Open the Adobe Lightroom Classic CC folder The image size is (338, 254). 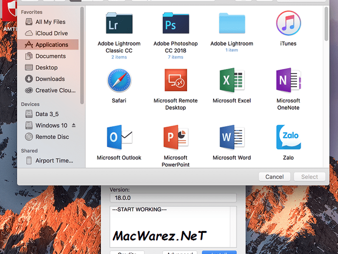(x=119, y=23)
